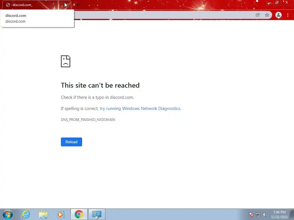The height and width of the screenshot is (220, 294).
Task: Open a new tab with the plus button
Action: [x=77, y=5]
